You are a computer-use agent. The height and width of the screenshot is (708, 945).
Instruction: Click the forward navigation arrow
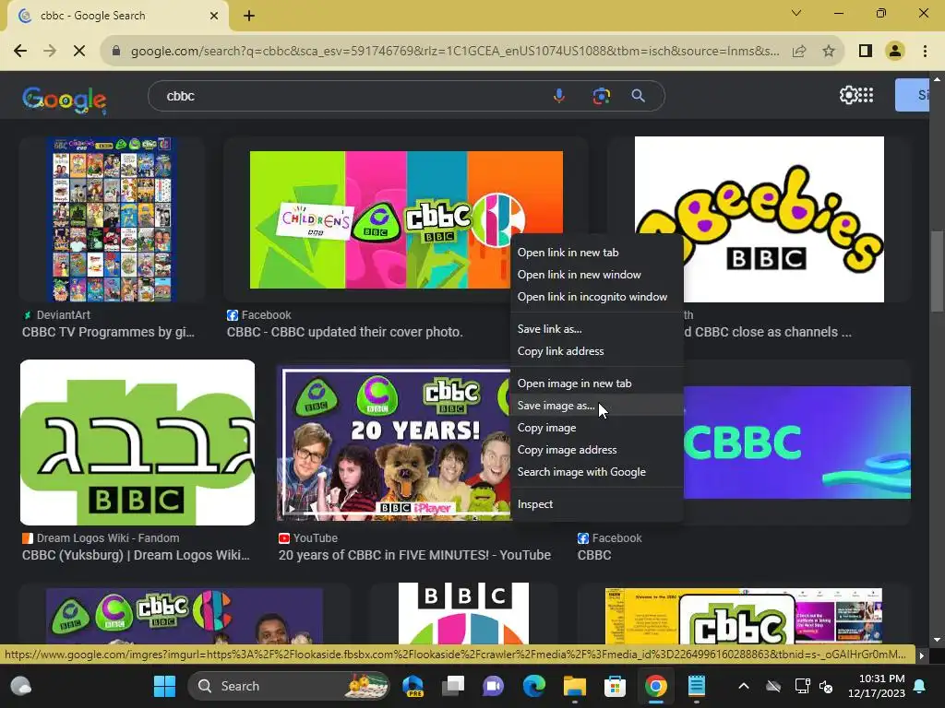tap(50, 52)
